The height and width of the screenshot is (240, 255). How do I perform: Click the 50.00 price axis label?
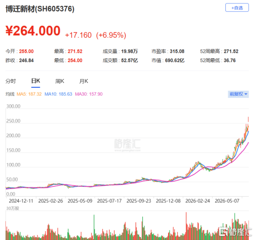point(12,179)
